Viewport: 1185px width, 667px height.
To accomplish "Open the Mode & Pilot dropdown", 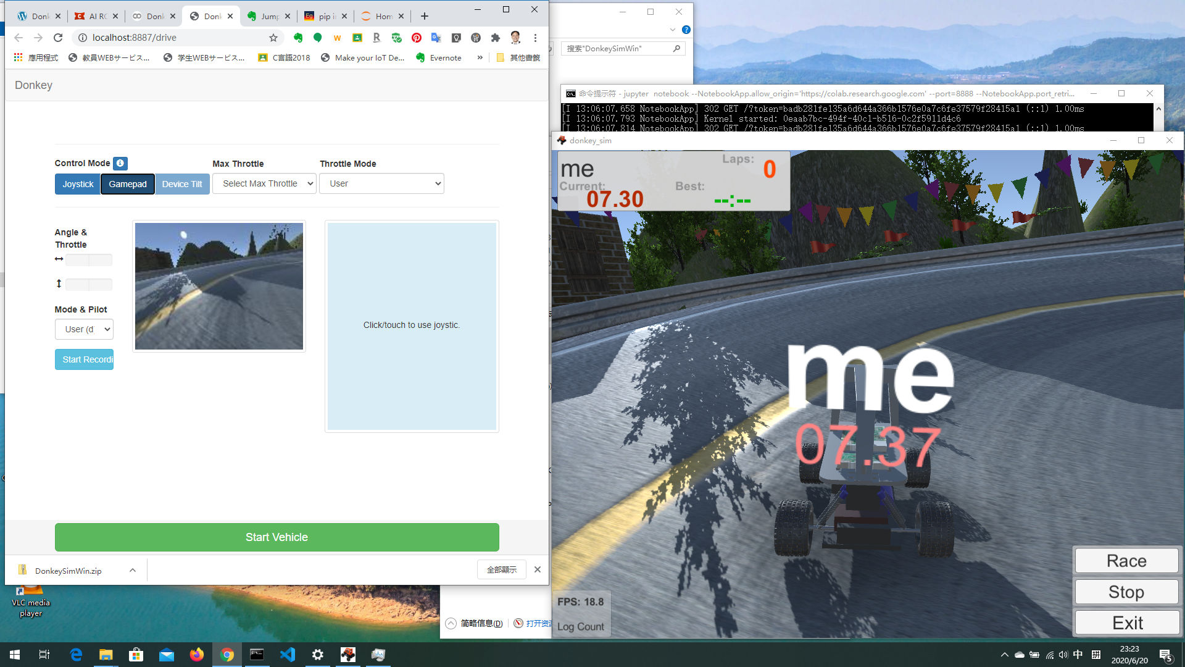I will (84, 329).
